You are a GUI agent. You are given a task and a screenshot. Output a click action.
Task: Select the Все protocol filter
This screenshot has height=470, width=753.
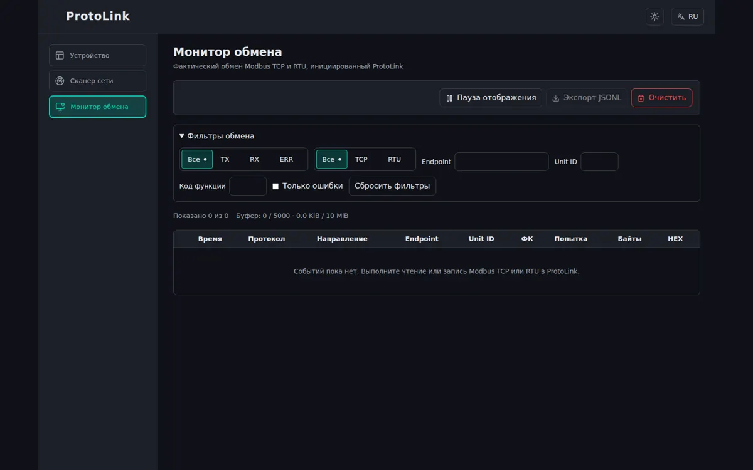tap(331, 159)
